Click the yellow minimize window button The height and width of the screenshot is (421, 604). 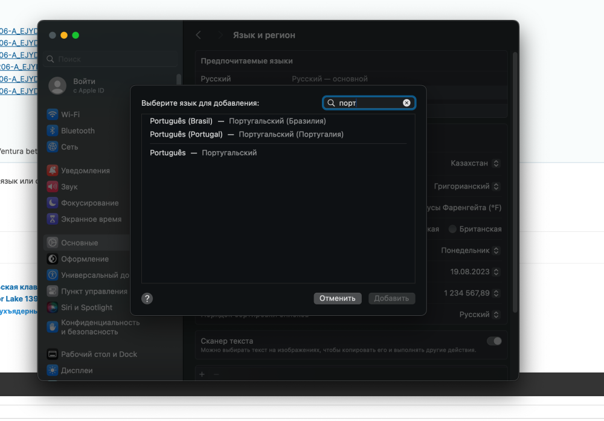click(64, 35)
